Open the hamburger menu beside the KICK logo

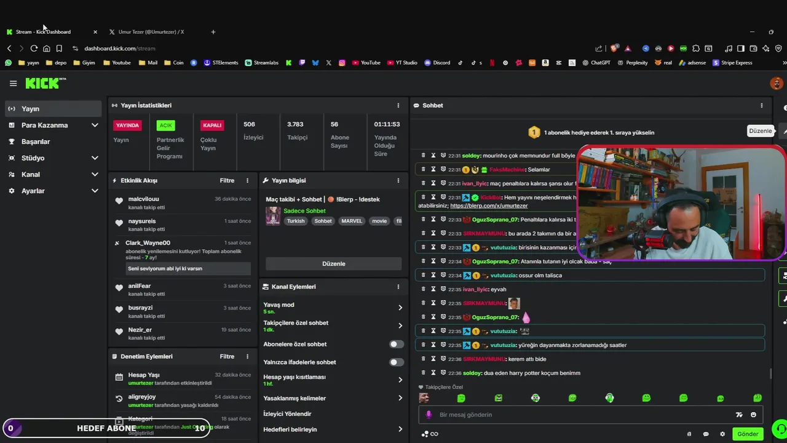13,84
